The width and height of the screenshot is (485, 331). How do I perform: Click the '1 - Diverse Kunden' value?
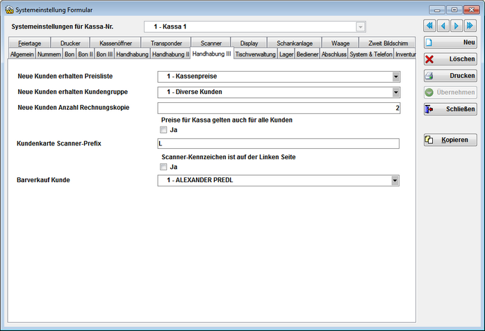[195, 92]
